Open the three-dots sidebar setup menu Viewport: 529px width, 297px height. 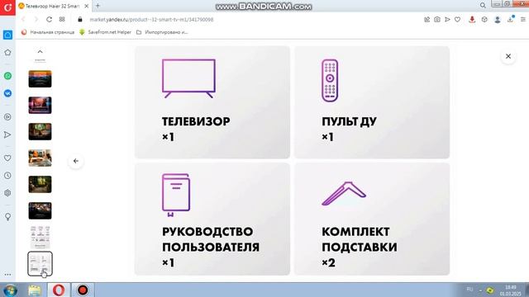7,275
